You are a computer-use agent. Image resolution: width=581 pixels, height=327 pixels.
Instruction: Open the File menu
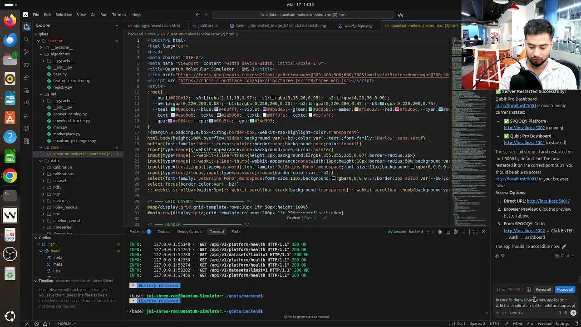click(x=36, y=15)
